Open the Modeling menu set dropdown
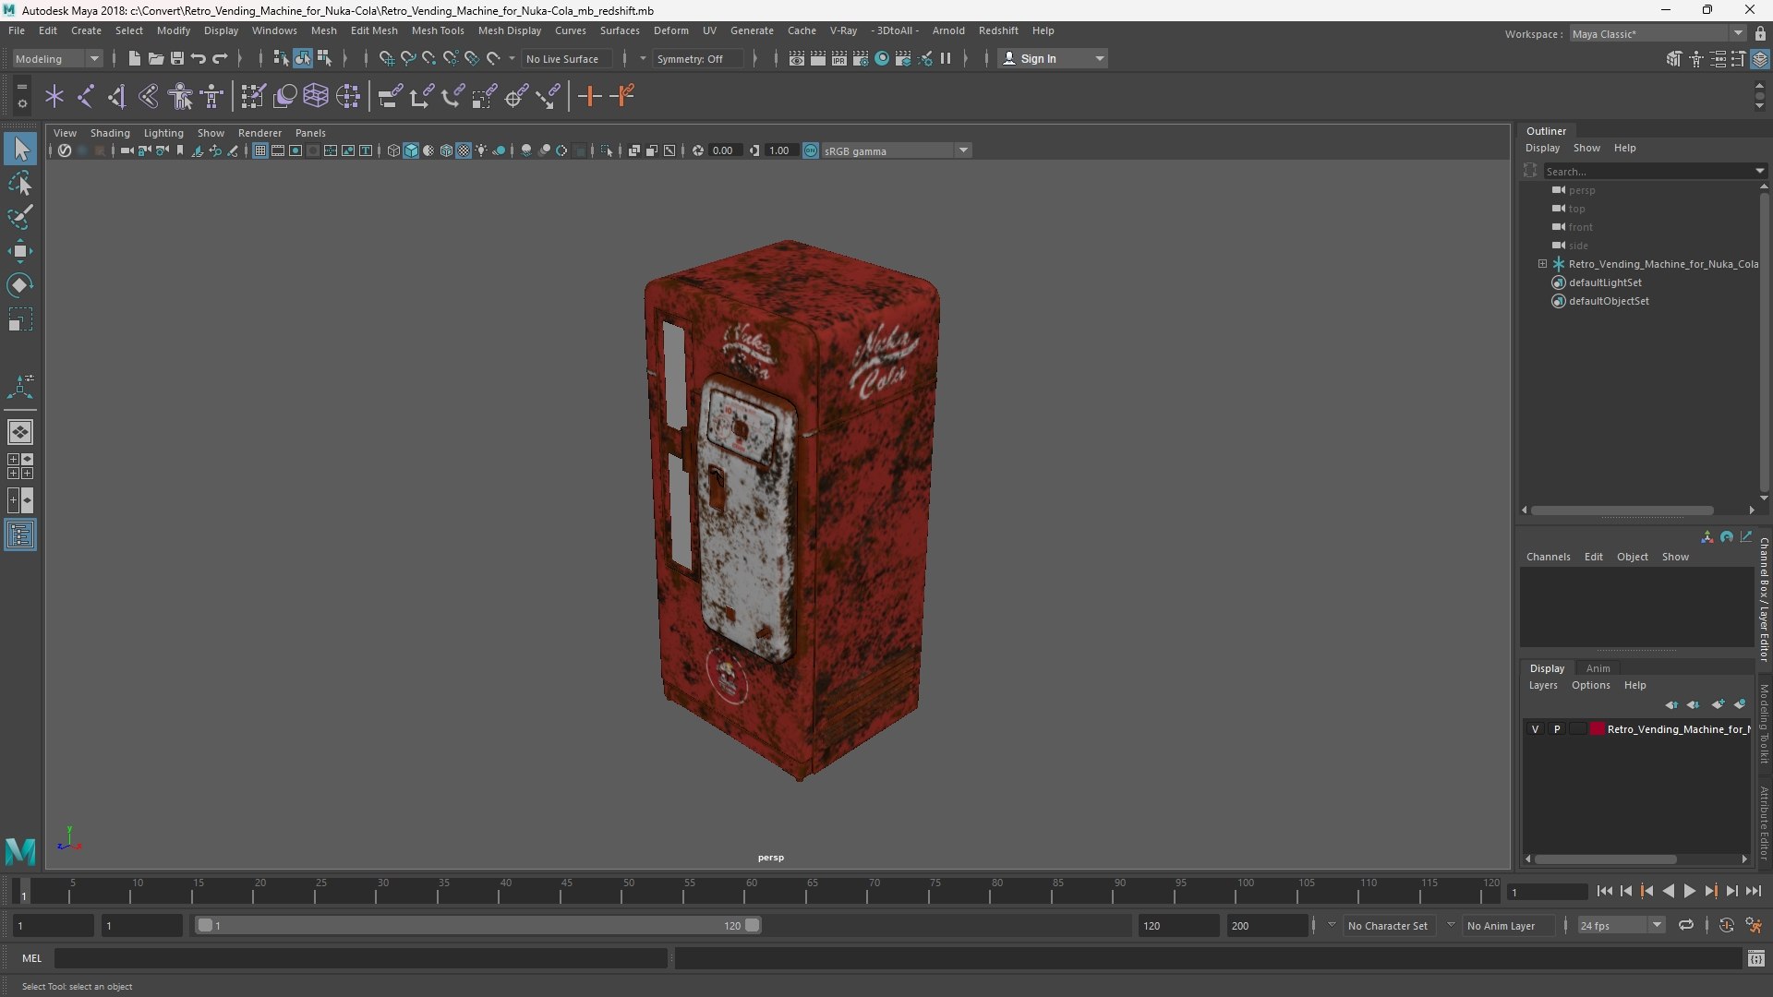The width and height of the screenshot is (1773, 997). [x=58, y=58]
